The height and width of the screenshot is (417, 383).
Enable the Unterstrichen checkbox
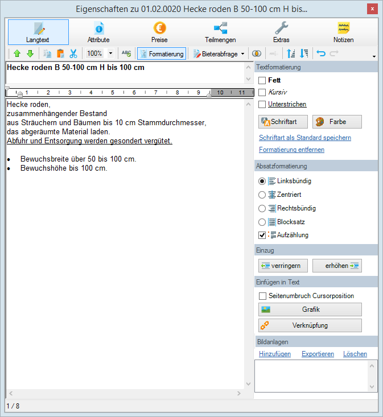(262, 104)
